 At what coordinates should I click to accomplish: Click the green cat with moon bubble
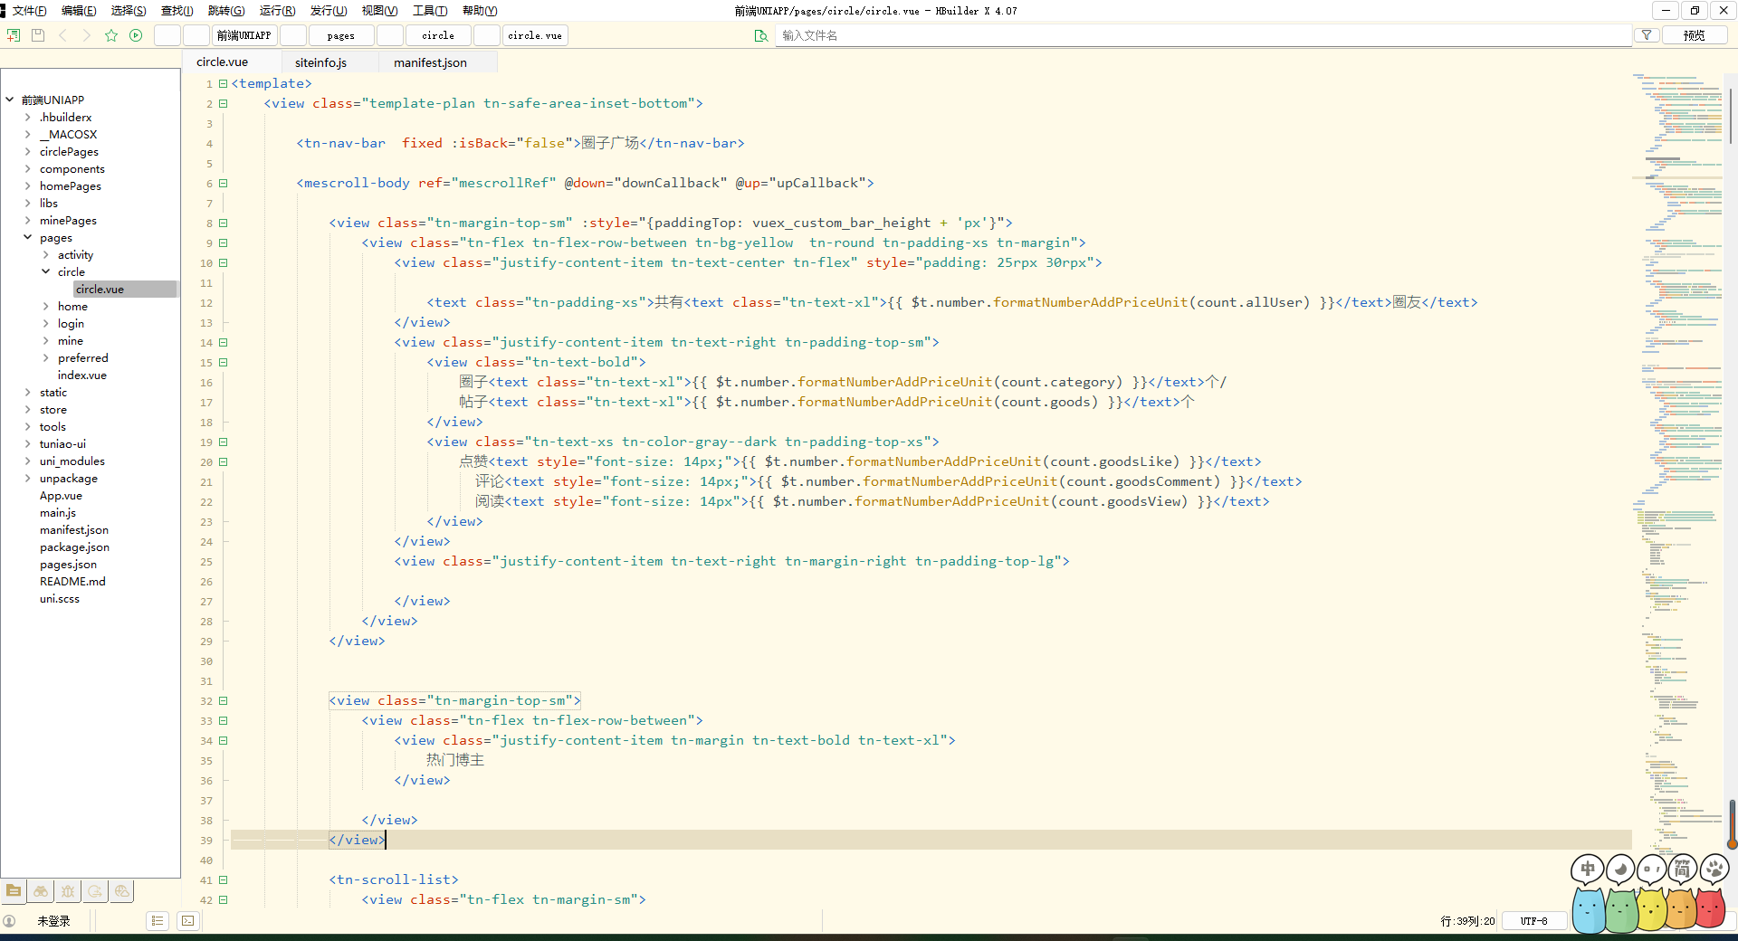[x=1620, y=892]
